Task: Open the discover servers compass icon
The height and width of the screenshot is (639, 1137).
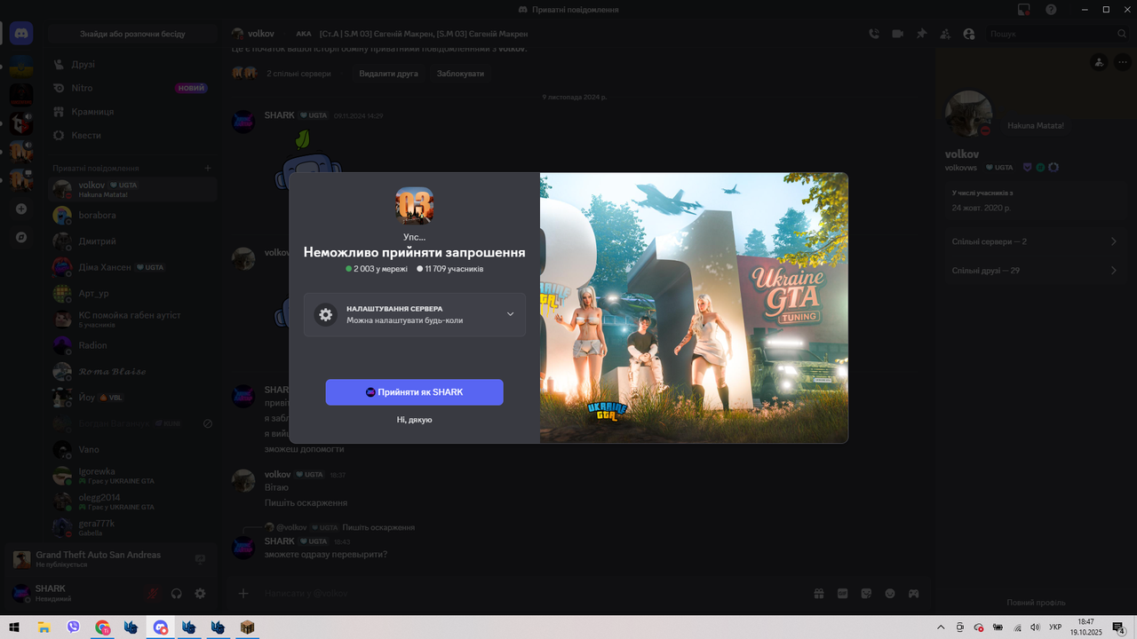Action: point(21,238)
